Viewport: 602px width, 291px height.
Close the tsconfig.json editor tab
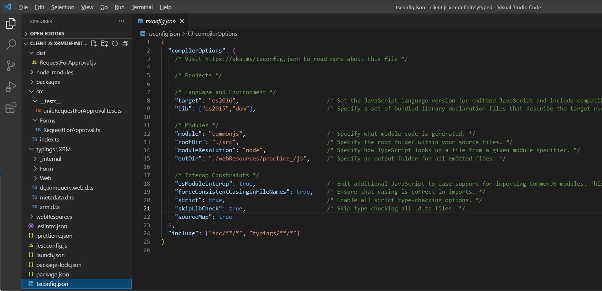click(x=182, y=21)
